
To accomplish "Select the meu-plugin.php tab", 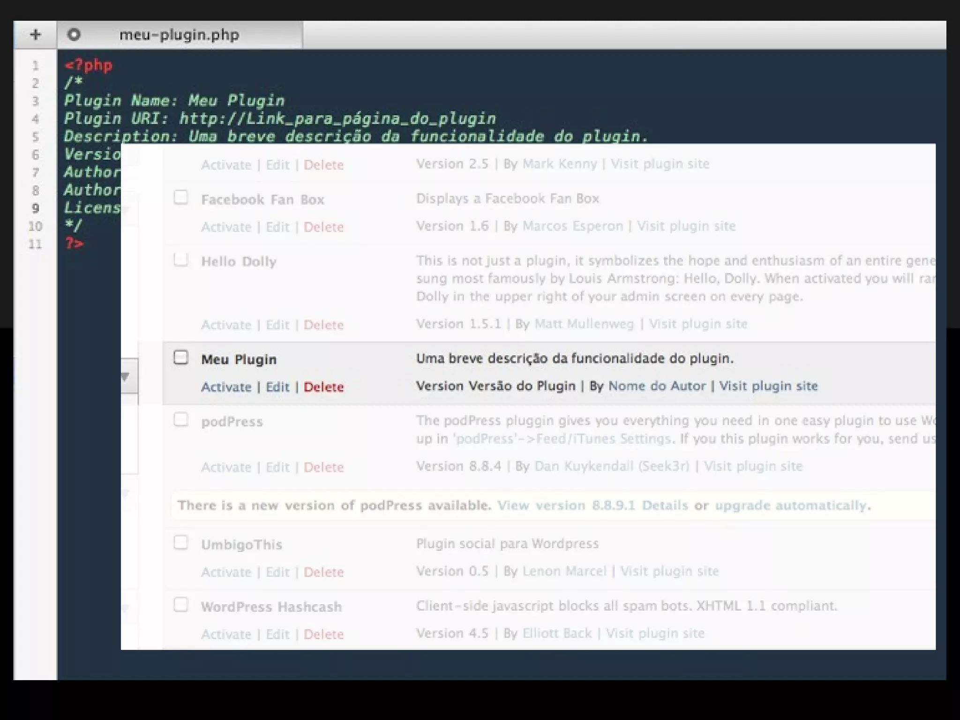I will pos(179,35).
